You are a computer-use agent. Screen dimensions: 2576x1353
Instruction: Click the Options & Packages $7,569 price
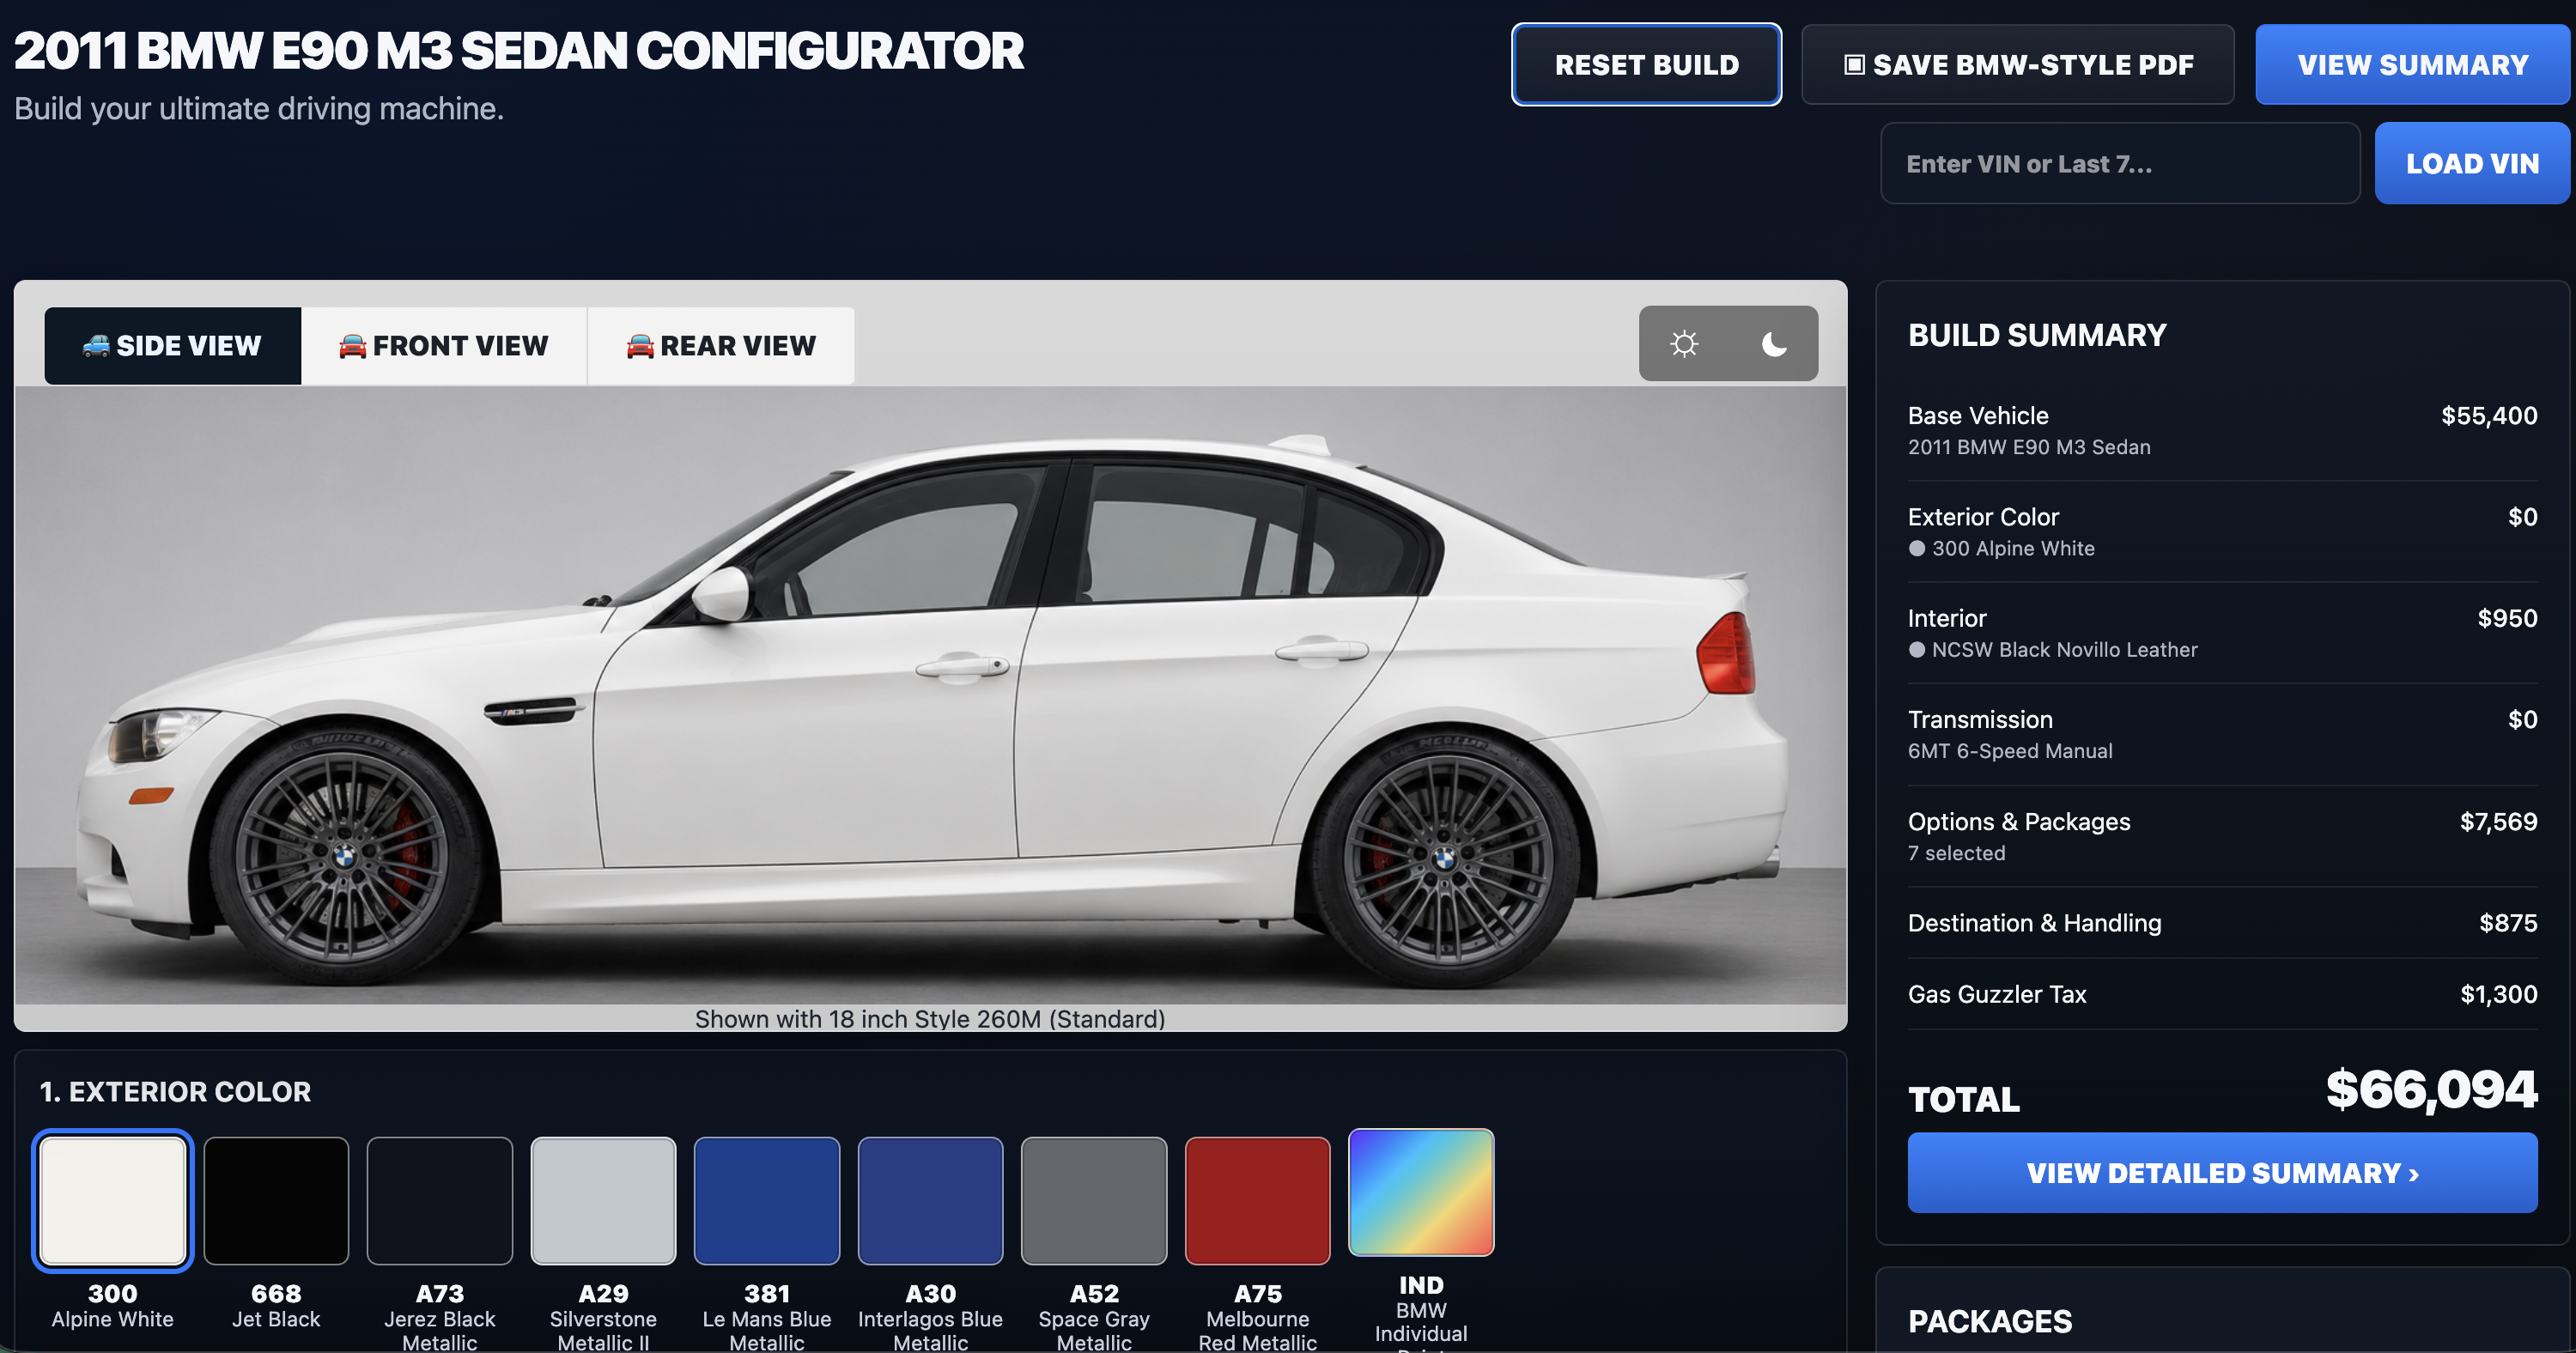(x=2498, y=822)
